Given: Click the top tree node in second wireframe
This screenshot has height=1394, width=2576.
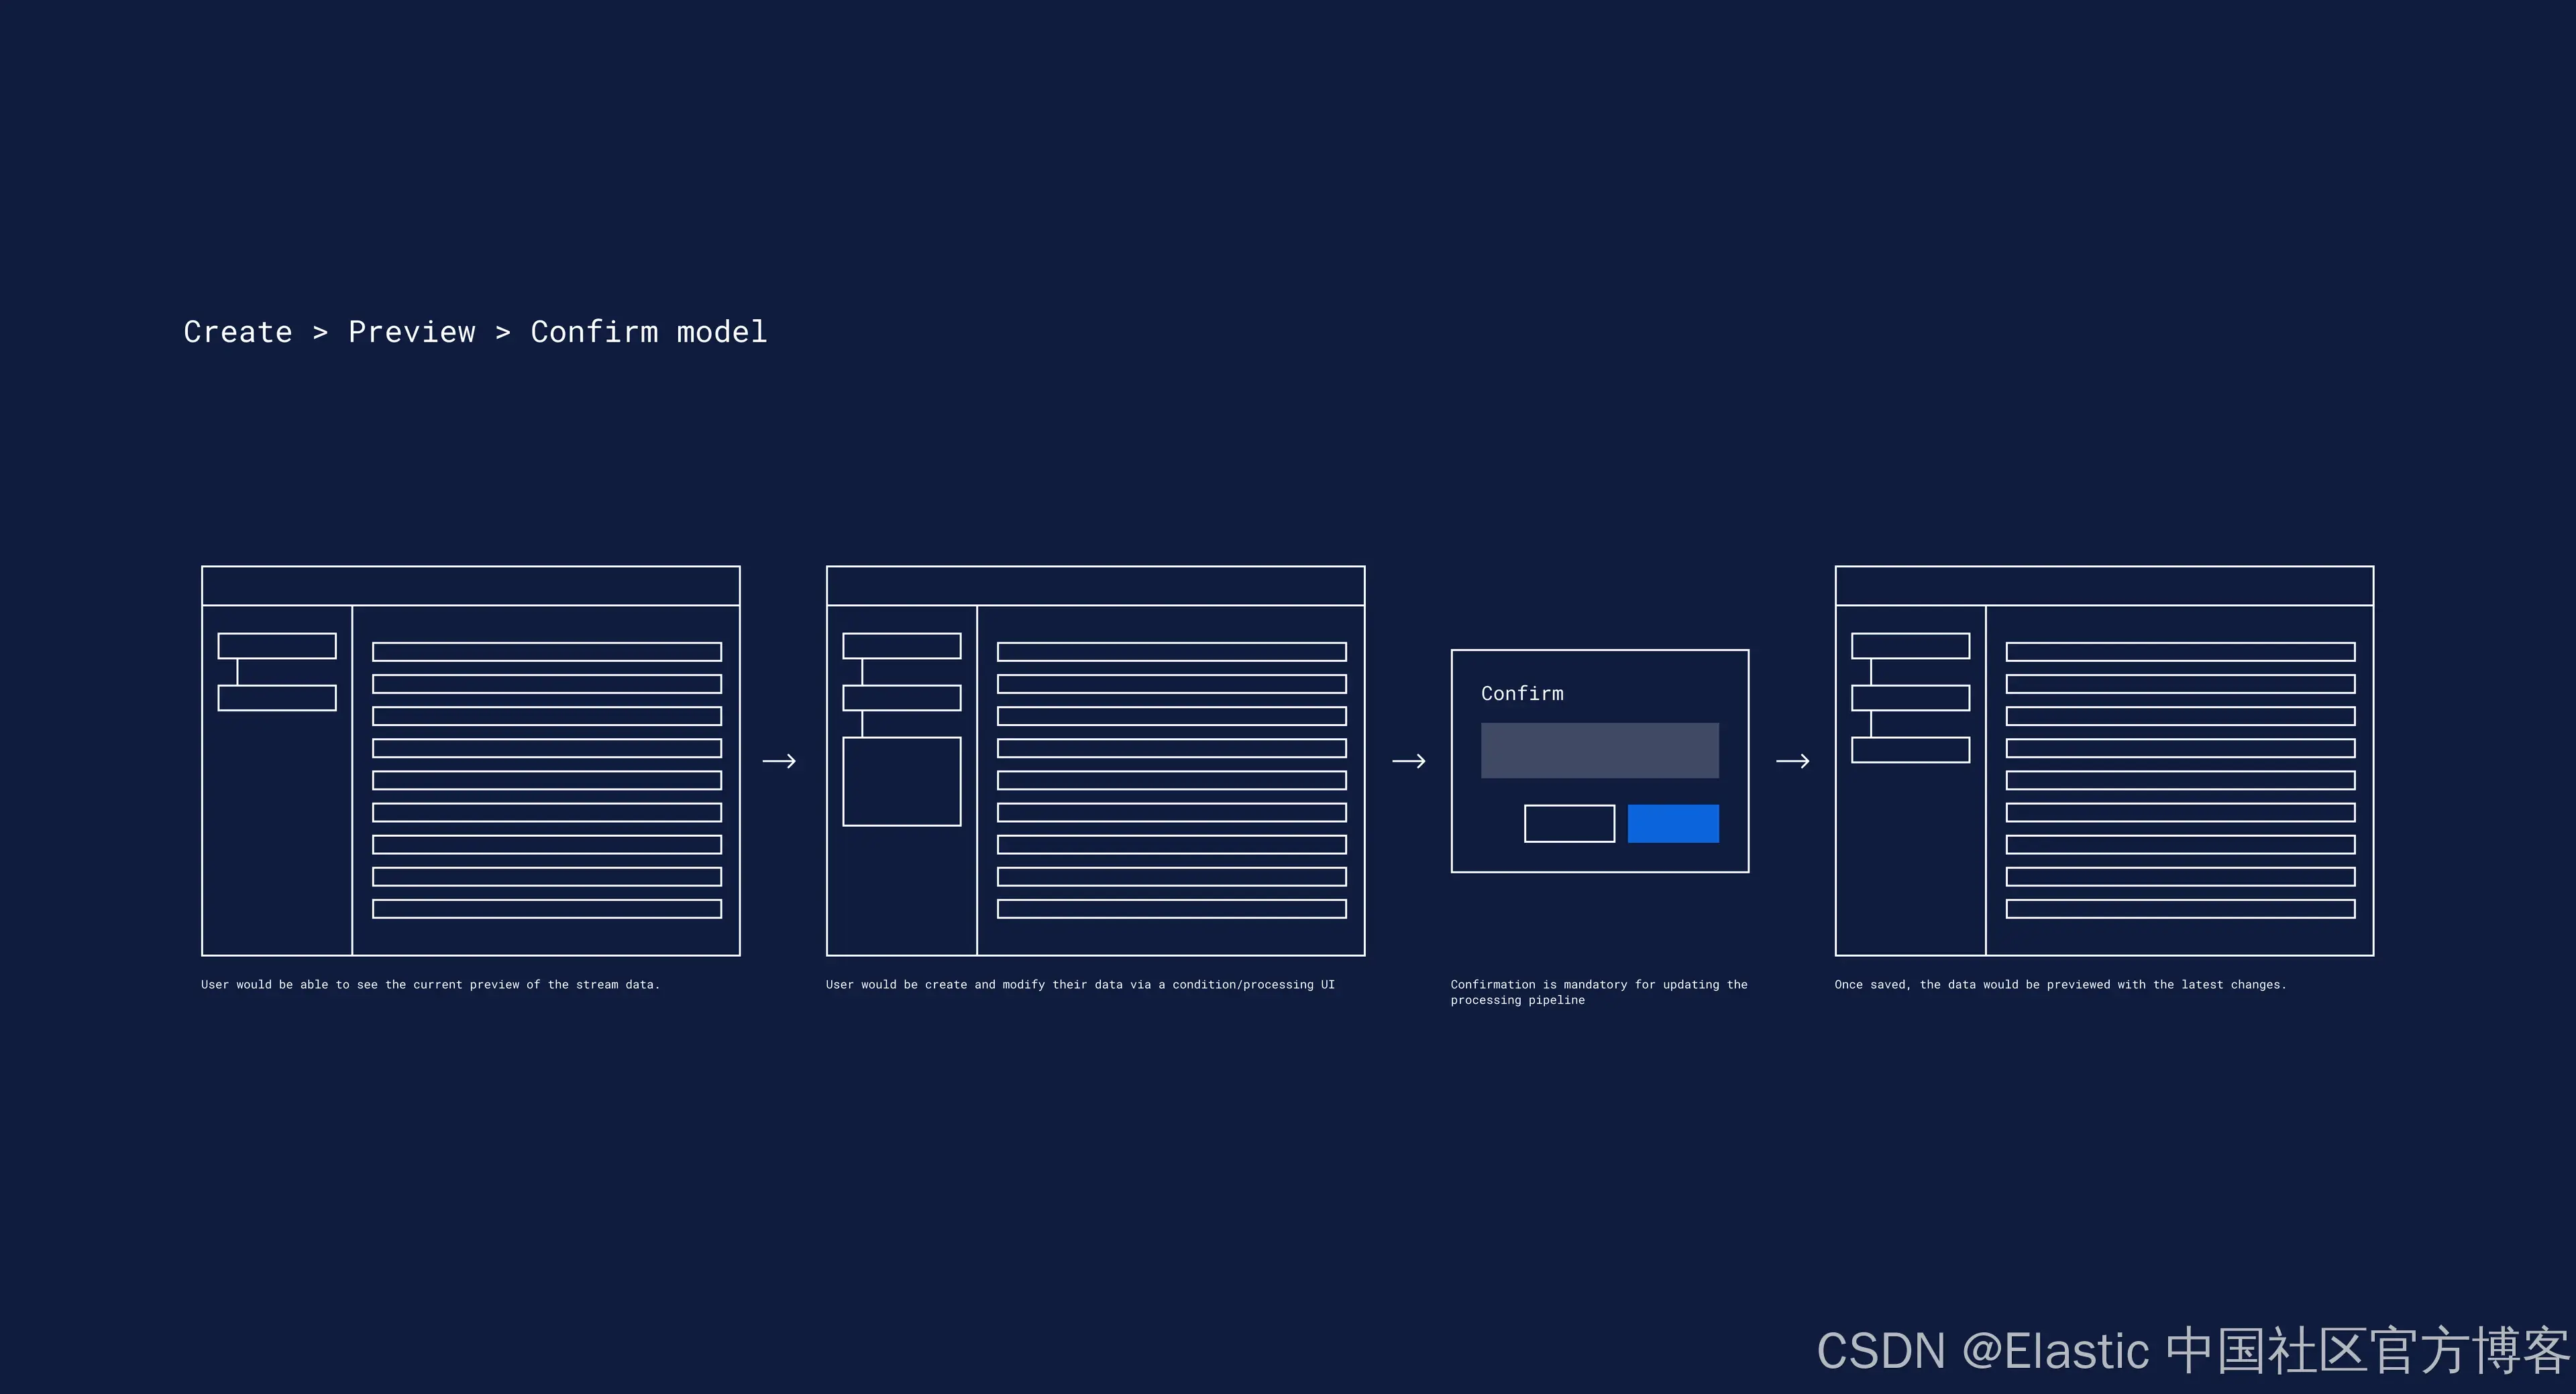Looking at the screenshot, I should 901,646.
